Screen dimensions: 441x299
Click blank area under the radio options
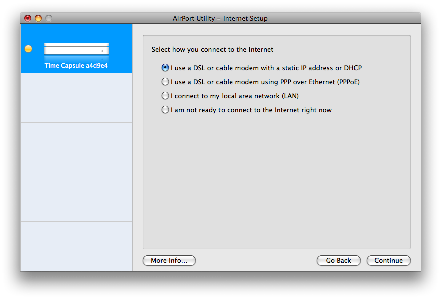(x=277, y=180)
